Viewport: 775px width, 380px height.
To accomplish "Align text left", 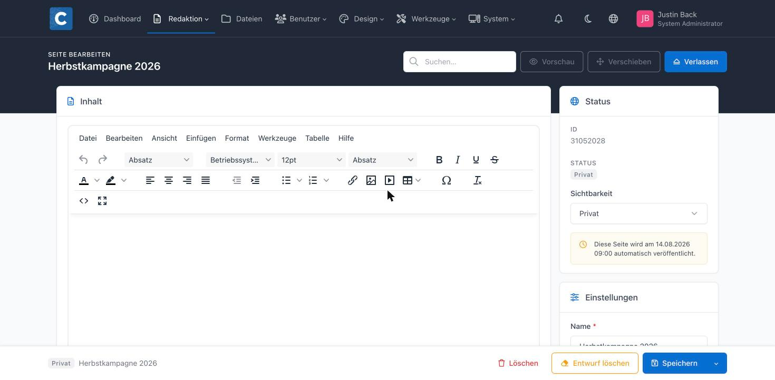I will tap(150, 180).
